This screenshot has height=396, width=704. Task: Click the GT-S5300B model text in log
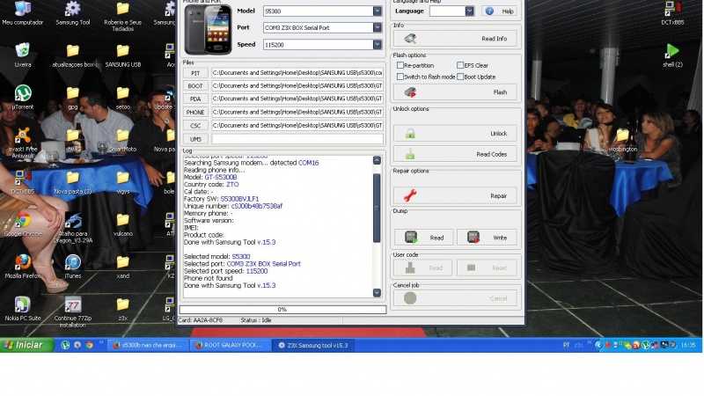click(221, 178)
